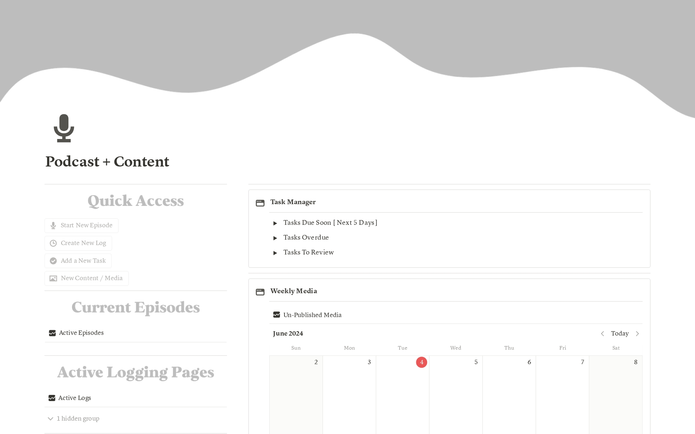Click checkmark icon on Add a New Task
This screenshot has width=695, height=434.
(x=53, y=261)
